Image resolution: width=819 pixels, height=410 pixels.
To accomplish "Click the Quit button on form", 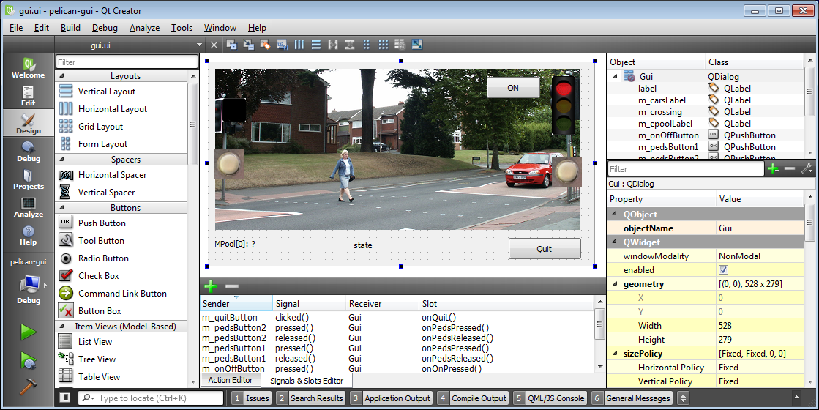I will (544, 249).
